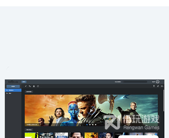Select the fourth carousel dot
The height and width of the screenshot is (138, 169).
coord(96,124)
